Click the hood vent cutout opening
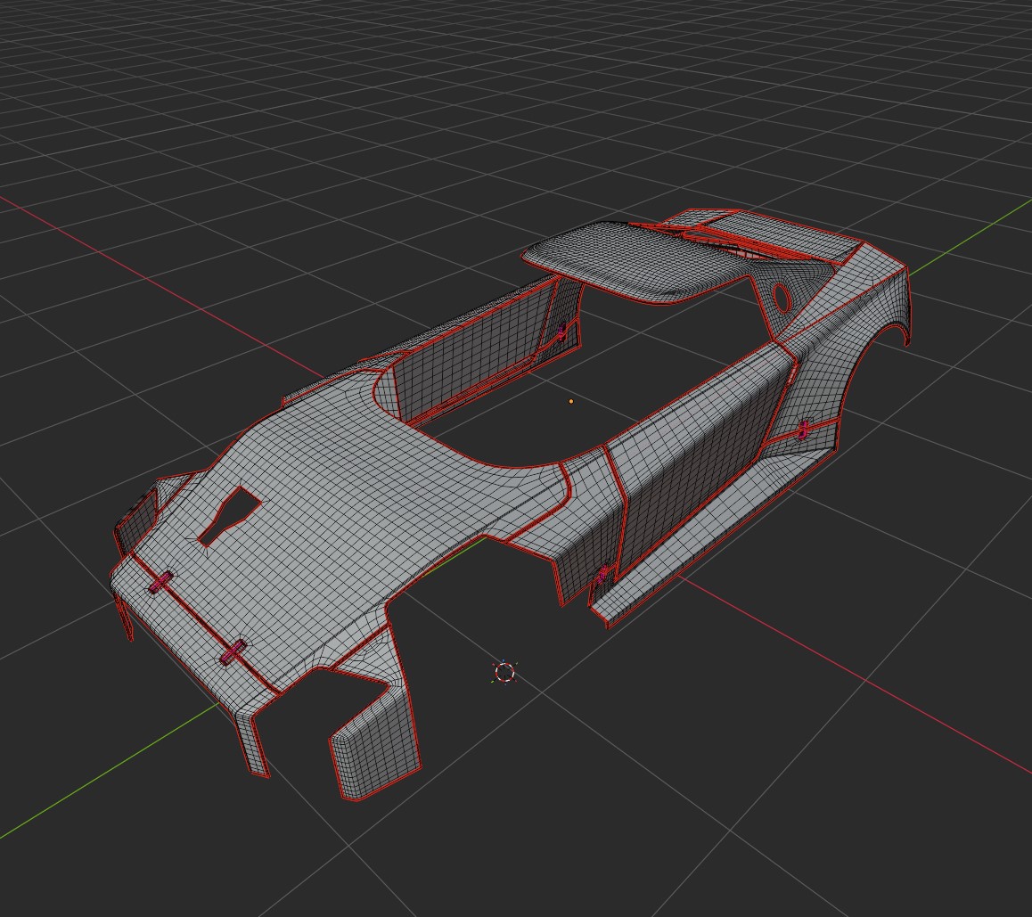The height and width of the screenshot is (917, 1032). point(228,516)
